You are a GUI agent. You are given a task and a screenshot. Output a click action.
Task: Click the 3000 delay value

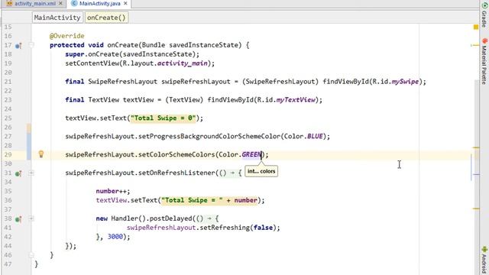click(115, 237)
